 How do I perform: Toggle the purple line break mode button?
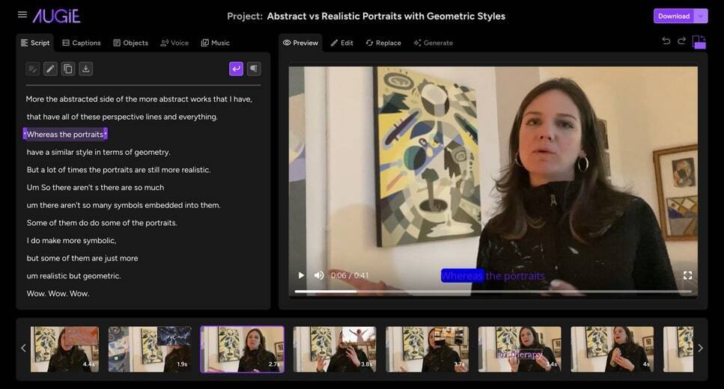click(236, 69)
